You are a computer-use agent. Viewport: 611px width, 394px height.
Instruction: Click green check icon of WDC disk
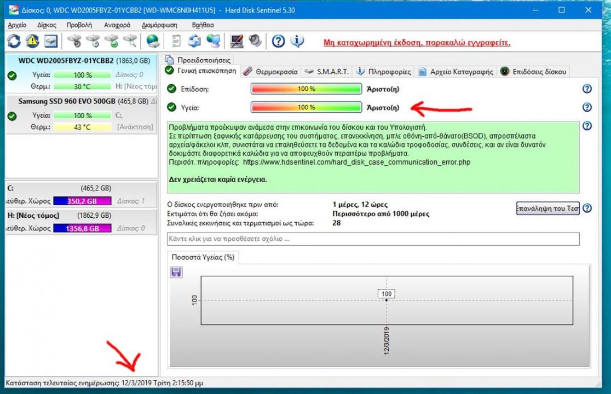[12, 76]
